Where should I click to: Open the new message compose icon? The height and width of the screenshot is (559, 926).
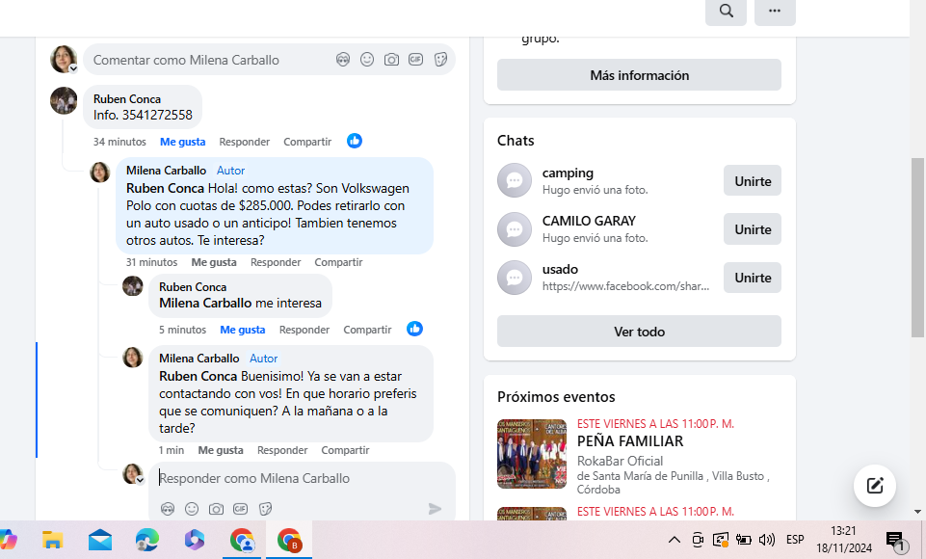click(875, 486)
